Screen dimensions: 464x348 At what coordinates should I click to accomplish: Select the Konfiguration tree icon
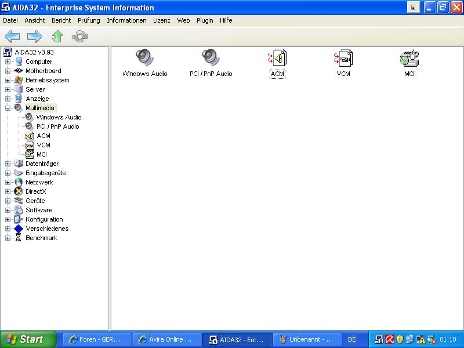[19, 219]
